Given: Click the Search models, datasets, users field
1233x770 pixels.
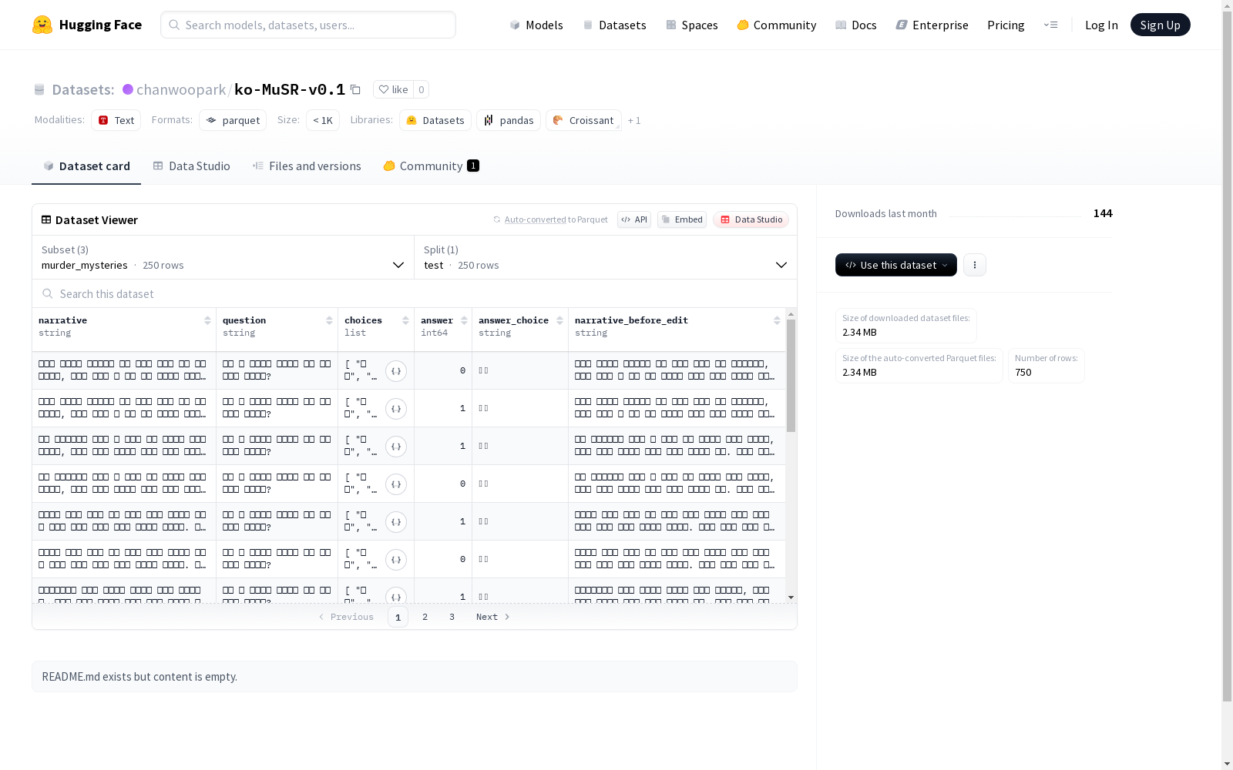Looking at the screenshot, I should coord(308,25).
